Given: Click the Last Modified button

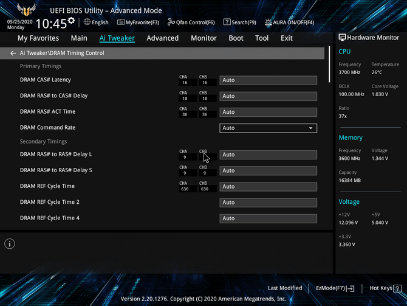Looking at the screenshot, I should pos(284,288).
